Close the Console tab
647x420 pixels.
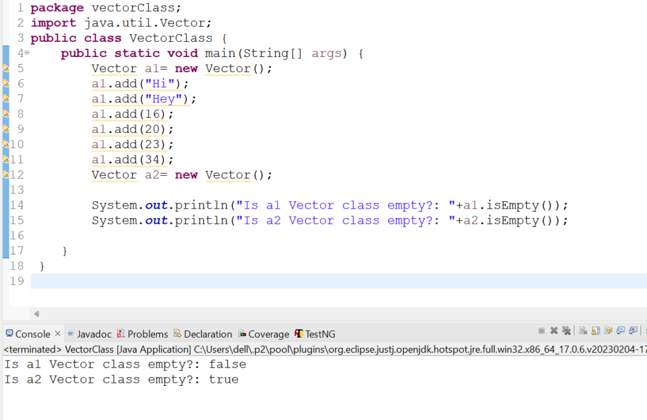(57, 333)
